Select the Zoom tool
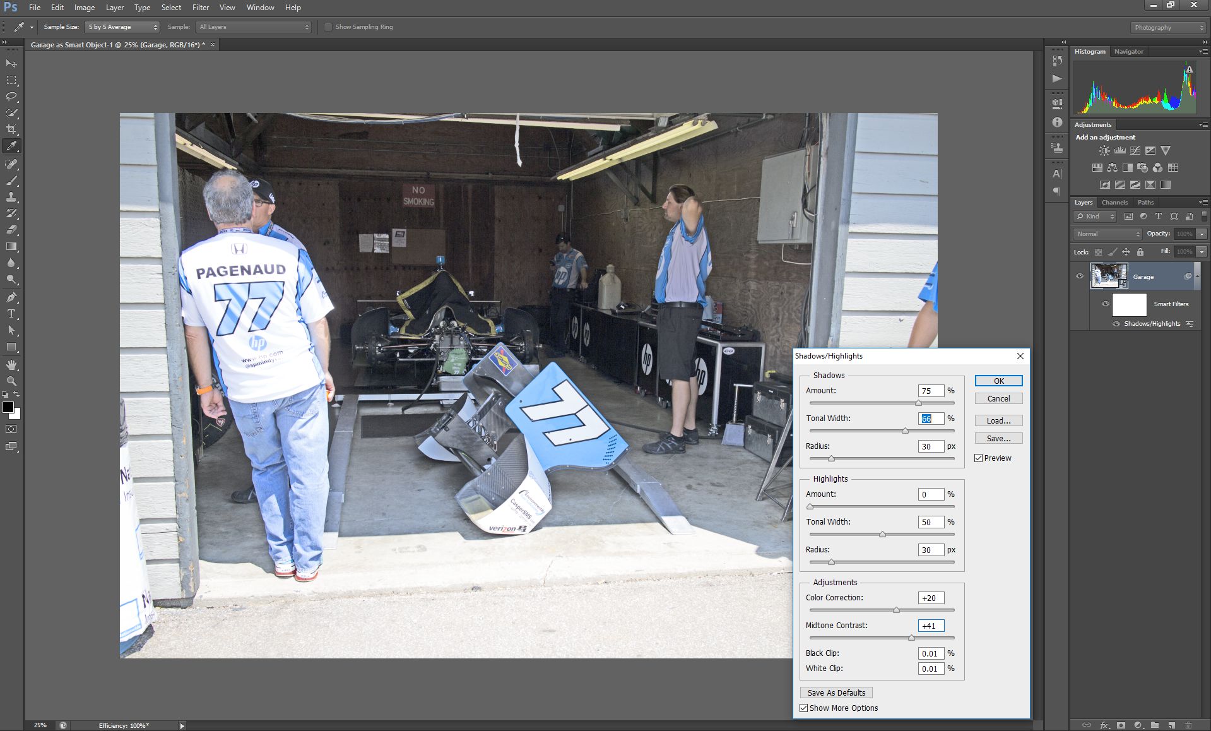The image size is (1211, 731). [11, 381]
